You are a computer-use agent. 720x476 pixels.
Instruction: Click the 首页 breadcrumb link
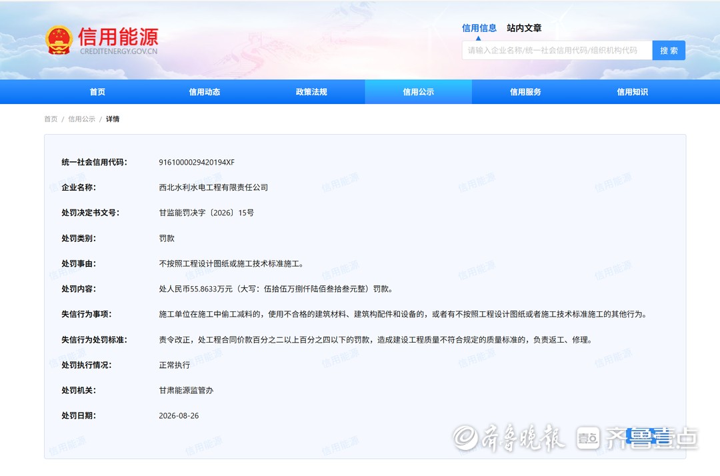(x=51, y=119)
